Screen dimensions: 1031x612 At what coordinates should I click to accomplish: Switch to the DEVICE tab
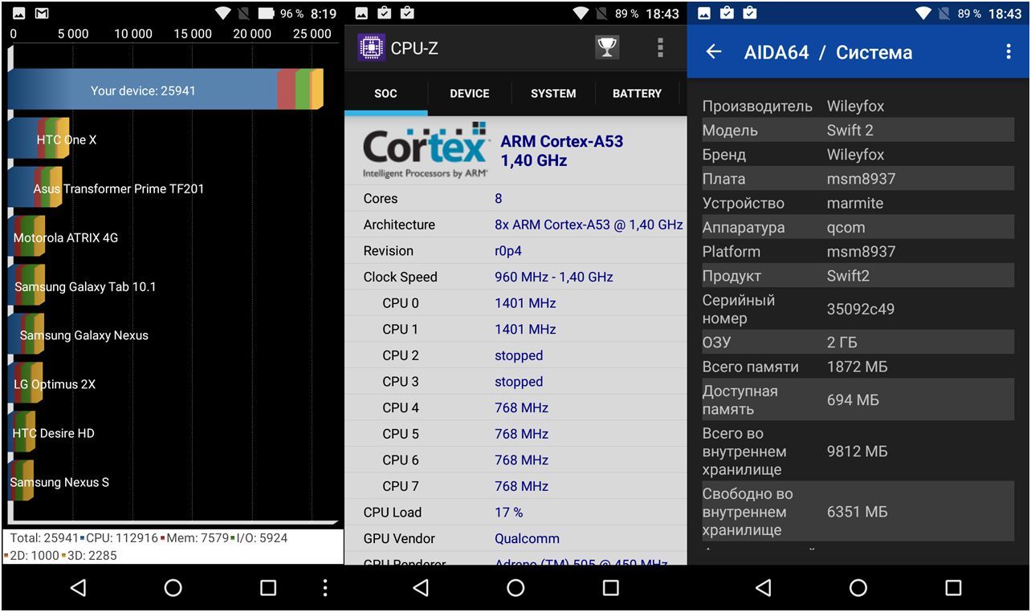click(x=470, y=94)
